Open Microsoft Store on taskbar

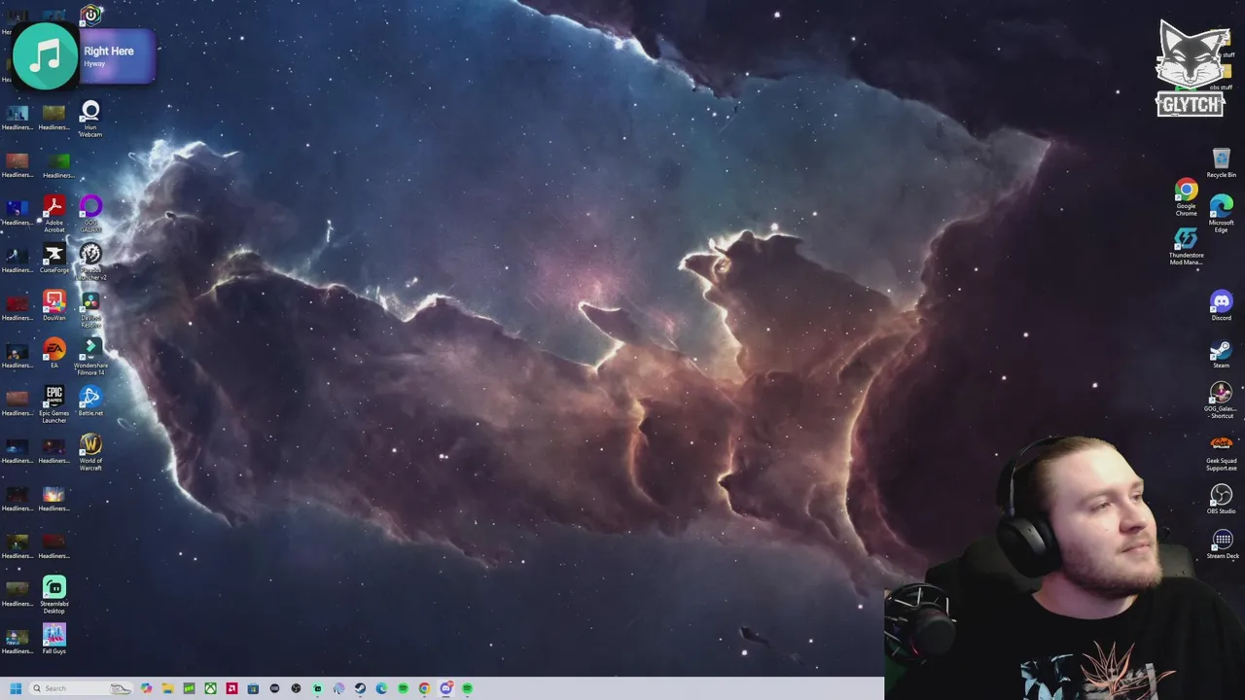(253, 688)
